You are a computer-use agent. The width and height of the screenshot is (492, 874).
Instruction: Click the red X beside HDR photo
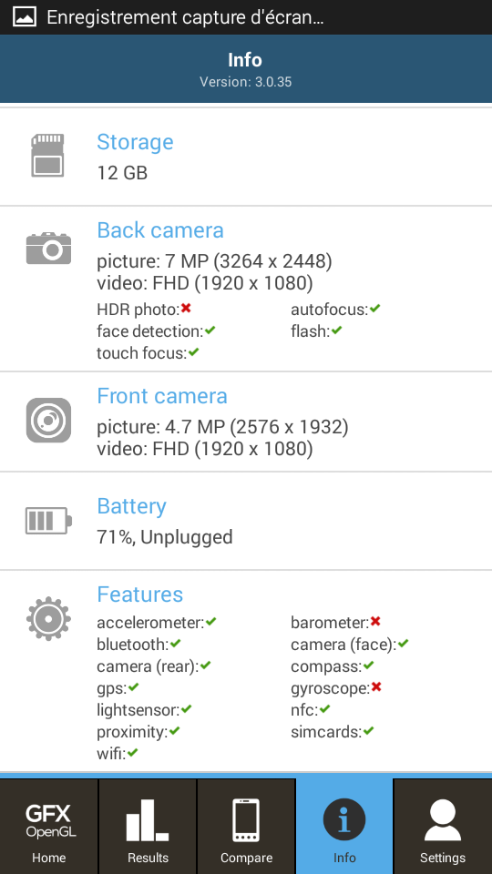coord(186,308)
